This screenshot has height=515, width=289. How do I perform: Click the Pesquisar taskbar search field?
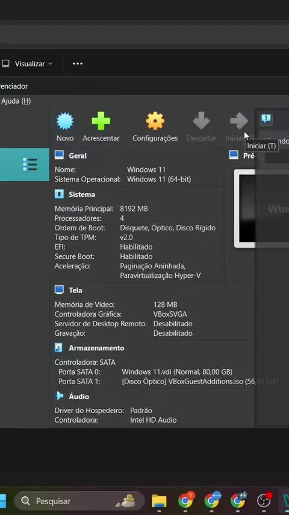(x=79, y=501)
